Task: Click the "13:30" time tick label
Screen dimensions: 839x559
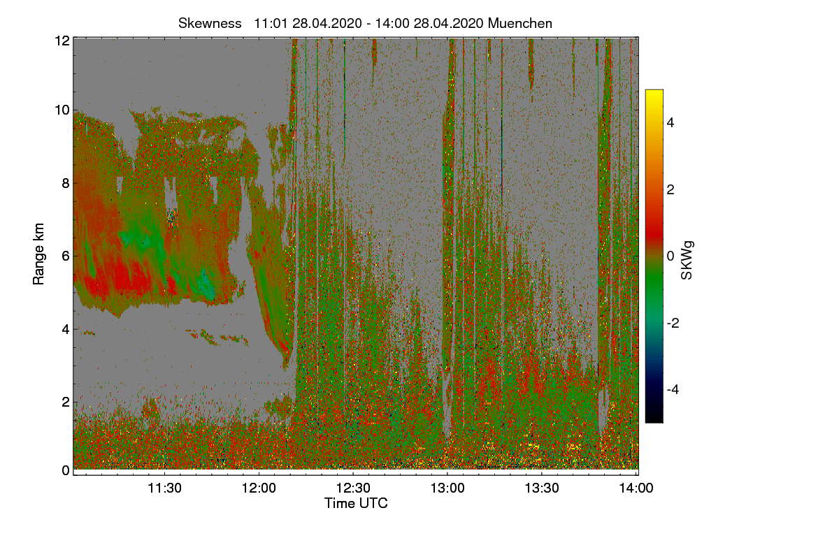Action: (x=542, y=488)
